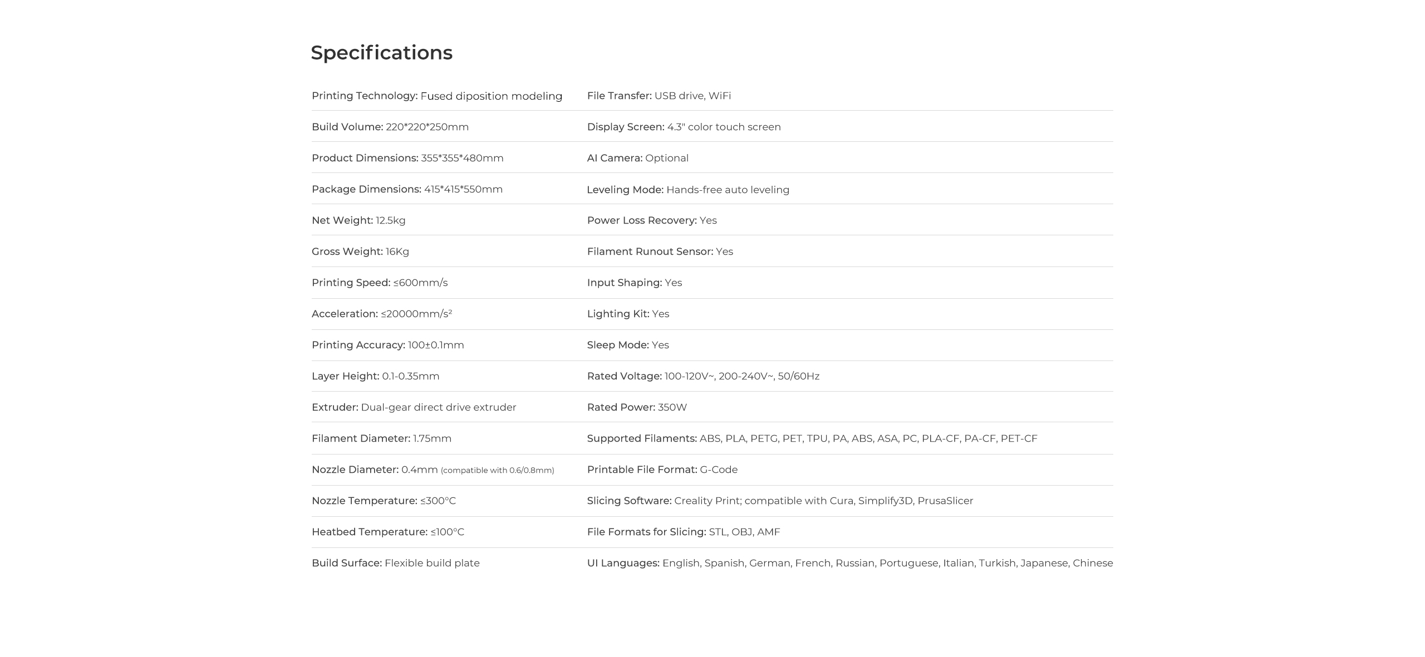The width and height of the screenshot is (1425, 657).
Task: Click the AI Camera Optional text
Action: coord(637,158)
